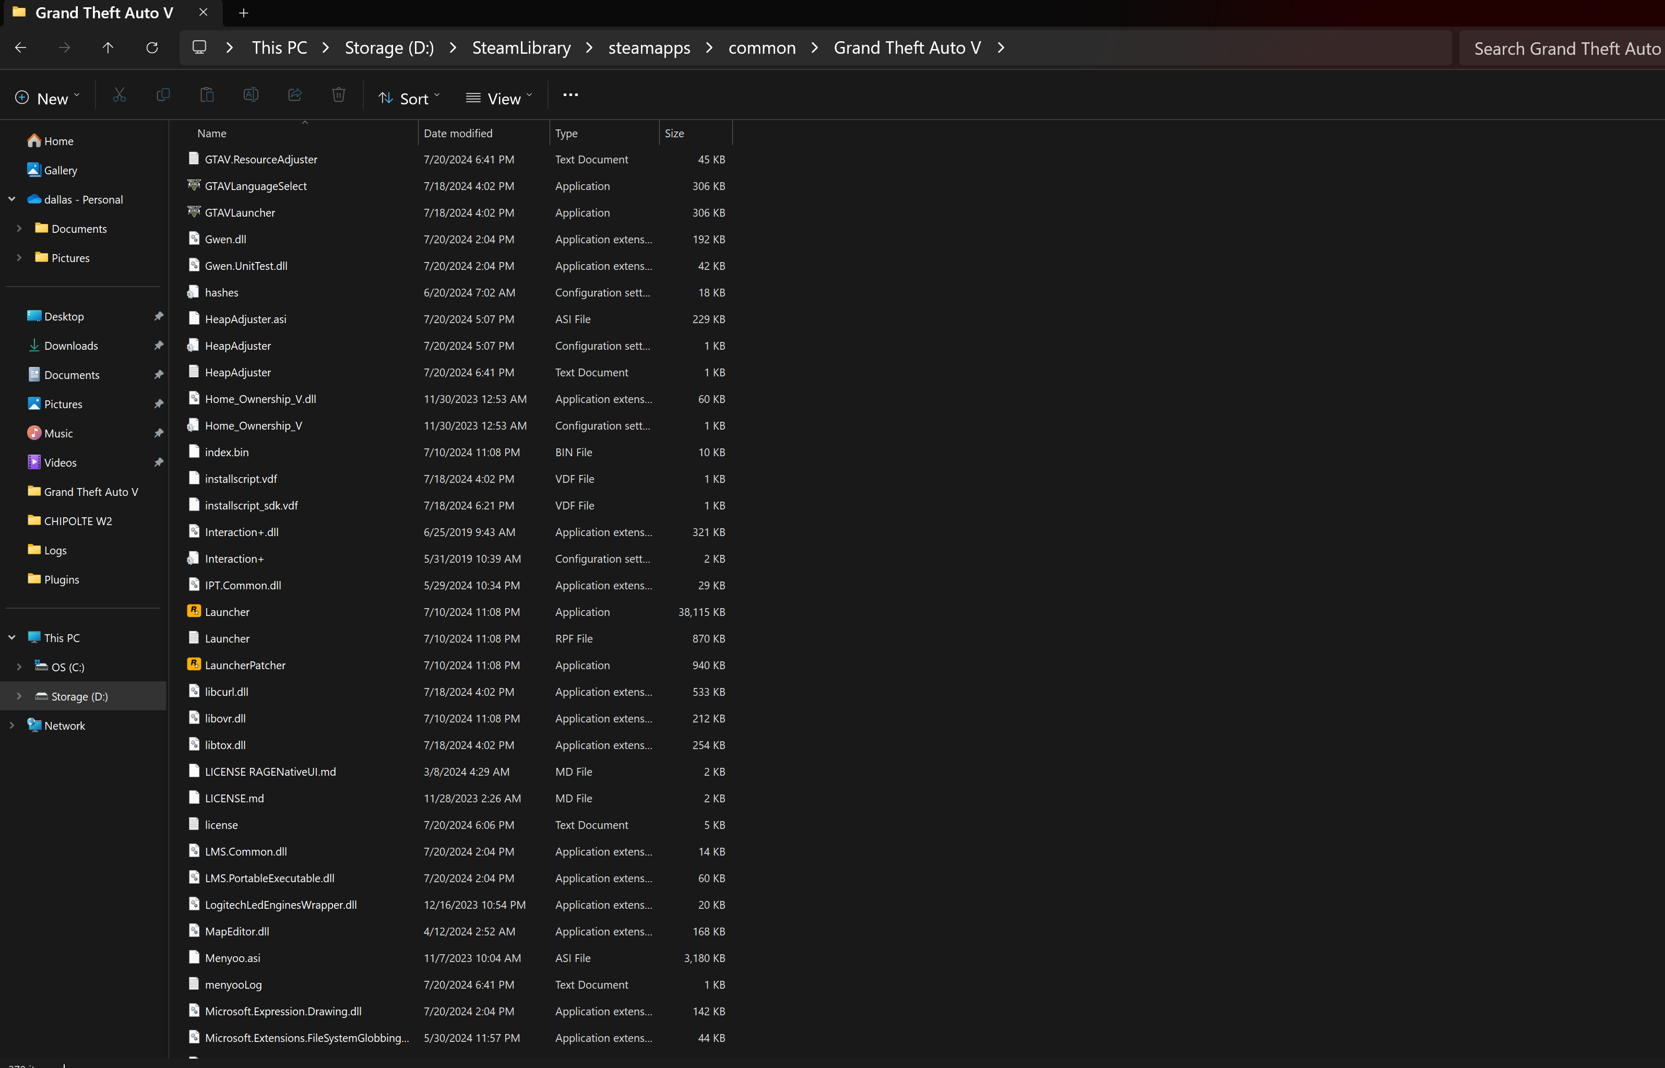Click the Rename icon in toolbar
The image size is (1665, 1068).
(x=251, y=95)
